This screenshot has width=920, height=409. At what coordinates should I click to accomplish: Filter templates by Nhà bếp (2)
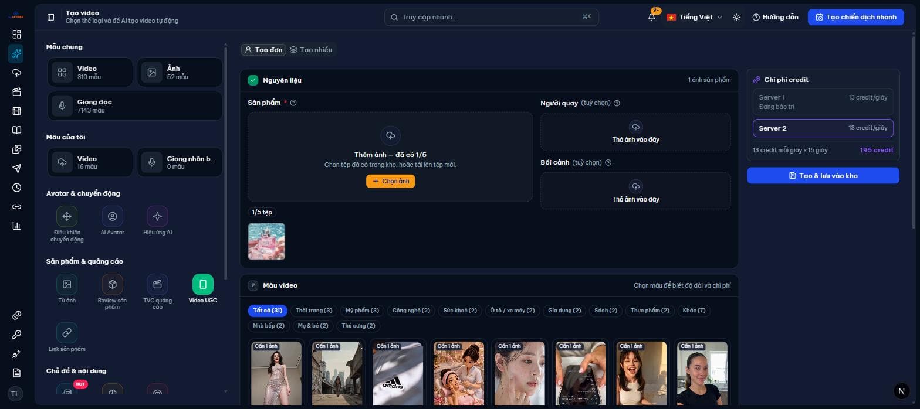pyautogui.click(x=269, y=326)
